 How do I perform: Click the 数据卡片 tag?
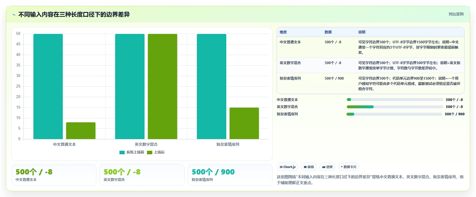coord(348,167)
